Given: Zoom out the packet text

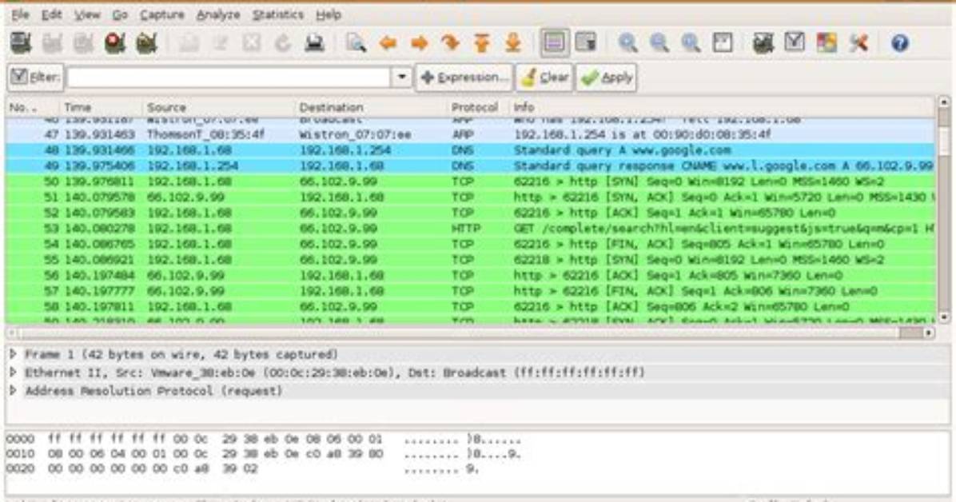Looking at the screenshot, I should [x=659, y=42].
